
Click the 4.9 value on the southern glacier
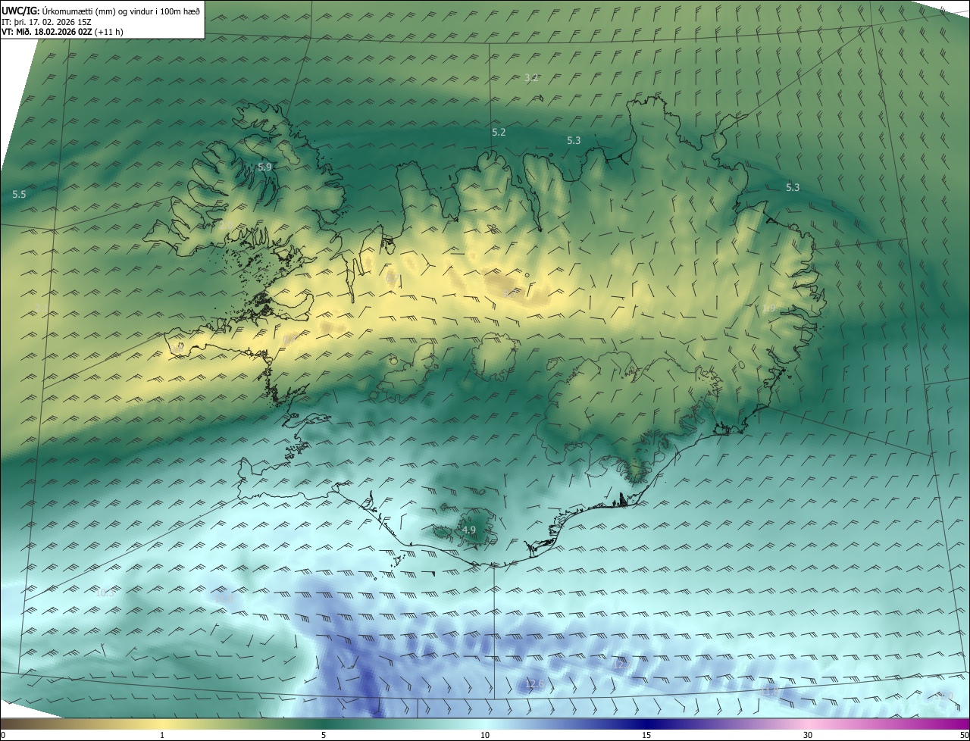pos(469,530)
